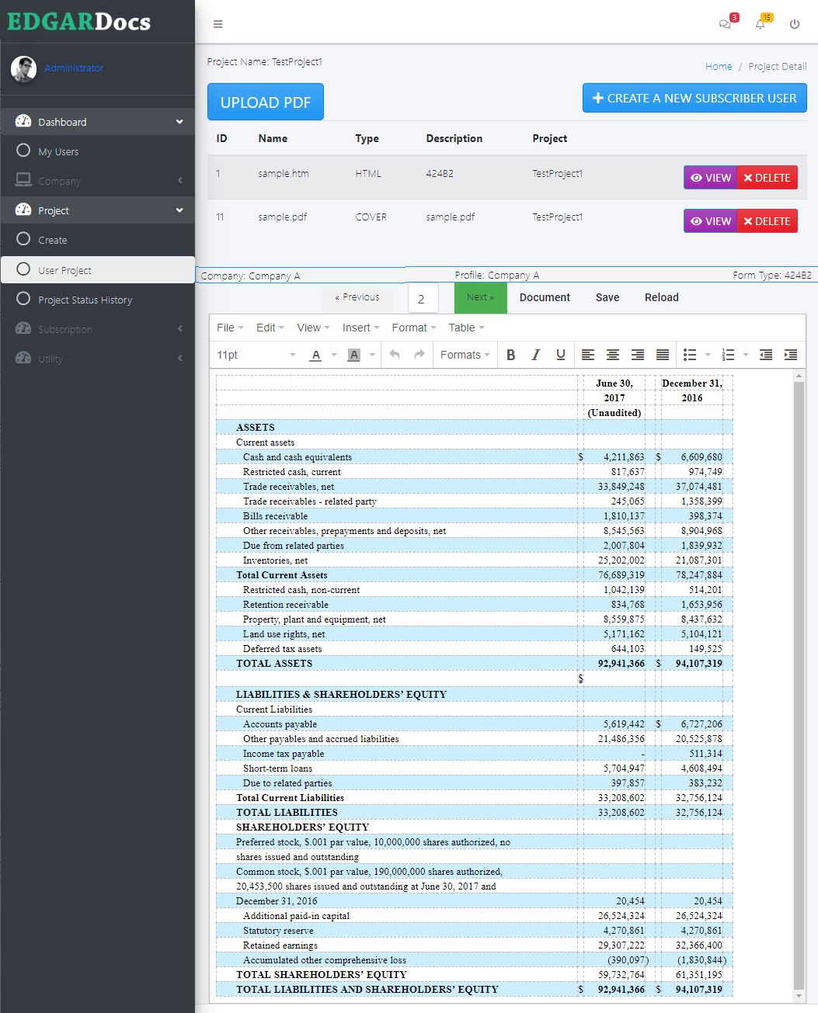This screenshot has height=1013, width=818.
Task: Click the green Next button
Action: tap(481, 297)
